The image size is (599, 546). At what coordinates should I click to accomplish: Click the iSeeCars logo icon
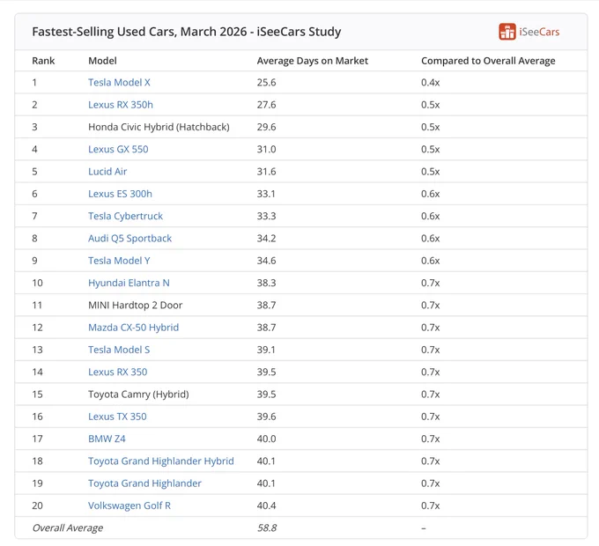click(x=507, y=32)
